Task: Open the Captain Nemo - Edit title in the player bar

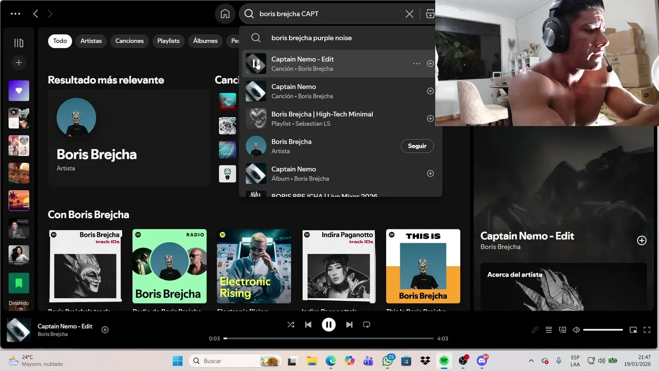Action: coord(65,326)
